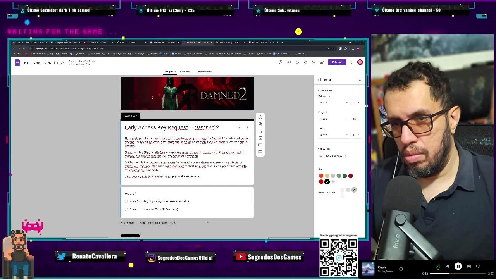Screen dimensions: 496x279
Task: Skip to the next track
Action: click(x=469, y=266)
